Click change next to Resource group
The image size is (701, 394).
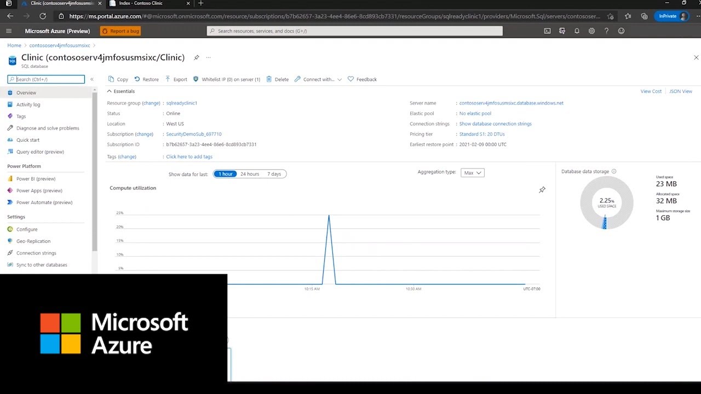click(151, 103)
